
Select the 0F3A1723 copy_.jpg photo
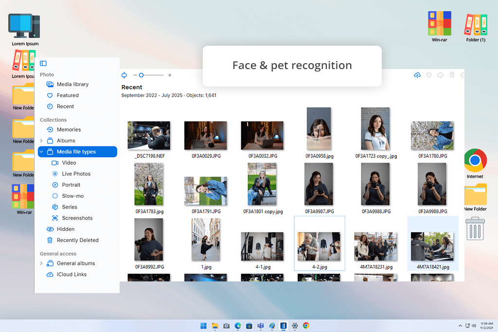375,128
